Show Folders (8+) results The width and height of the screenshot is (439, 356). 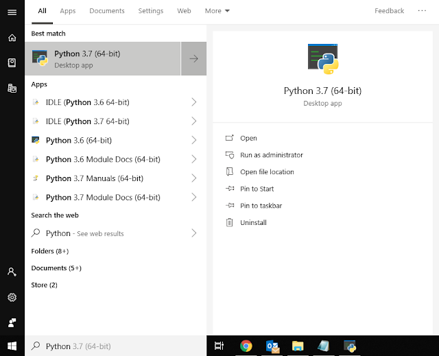click(50, 251)
